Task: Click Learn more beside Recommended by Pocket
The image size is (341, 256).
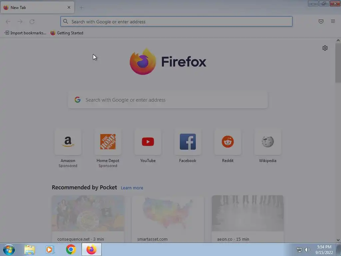Action: (132, 188)
